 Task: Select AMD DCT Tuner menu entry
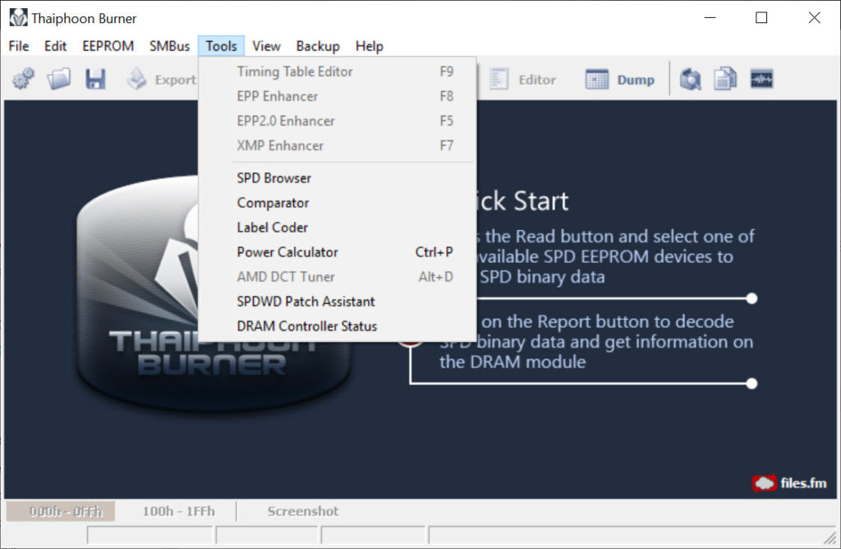pyautogui.click(x=338, y=277)
